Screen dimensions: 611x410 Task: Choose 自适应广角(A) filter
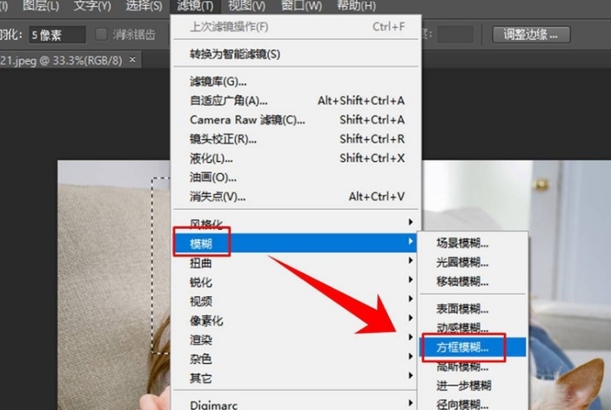[x=296, y=101]
